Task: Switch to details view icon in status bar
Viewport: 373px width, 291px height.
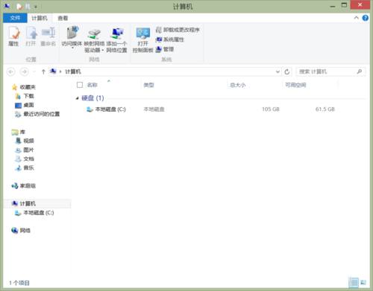Action: (354, 282)
